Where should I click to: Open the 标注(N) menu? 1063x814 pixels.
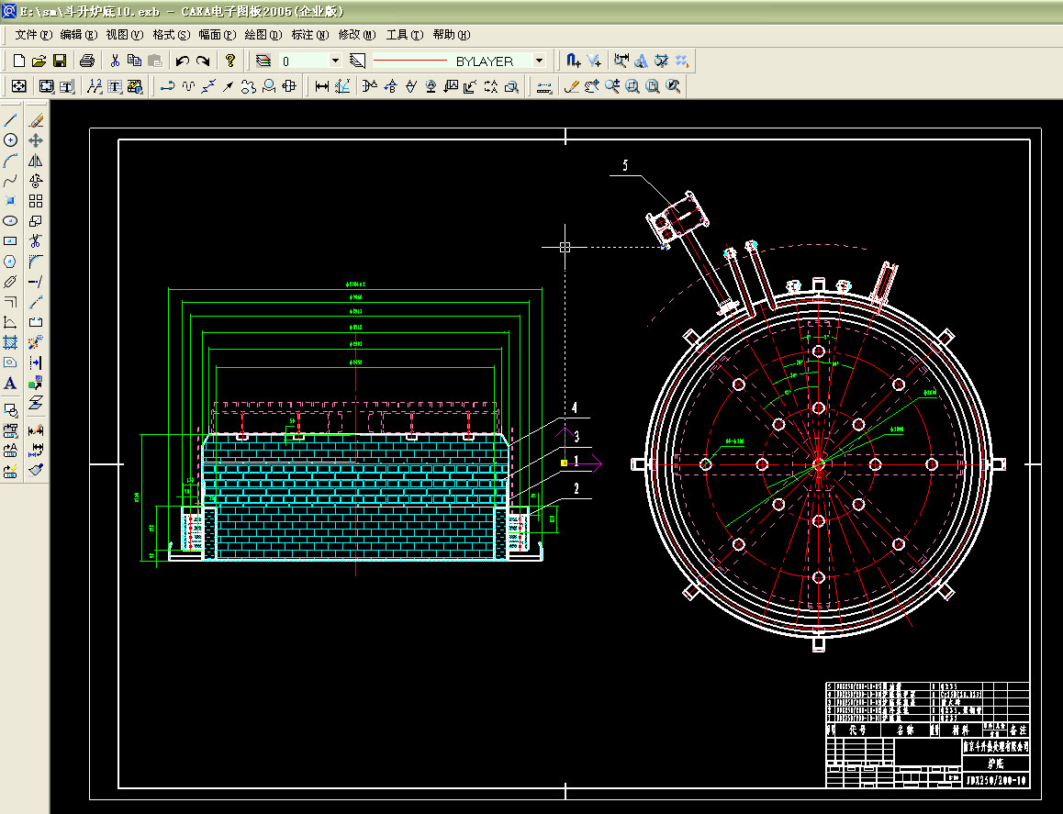(x=308, y=35)
